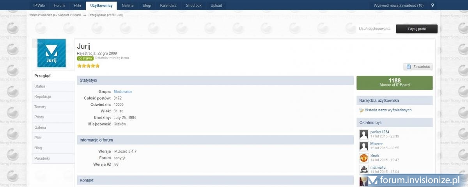Click the five-star rating row

tap(89, 66)
